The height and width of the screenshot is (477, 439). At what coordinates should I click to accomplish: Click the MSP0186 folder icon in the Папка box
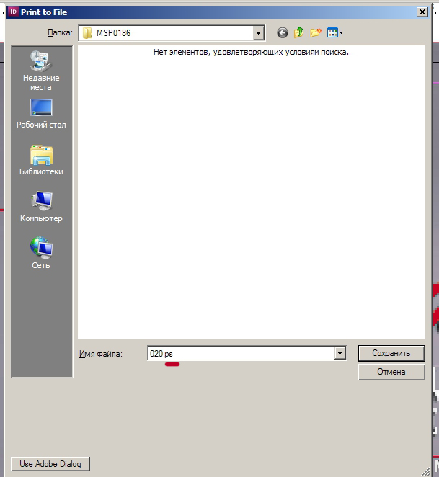[x=87, y=33]
